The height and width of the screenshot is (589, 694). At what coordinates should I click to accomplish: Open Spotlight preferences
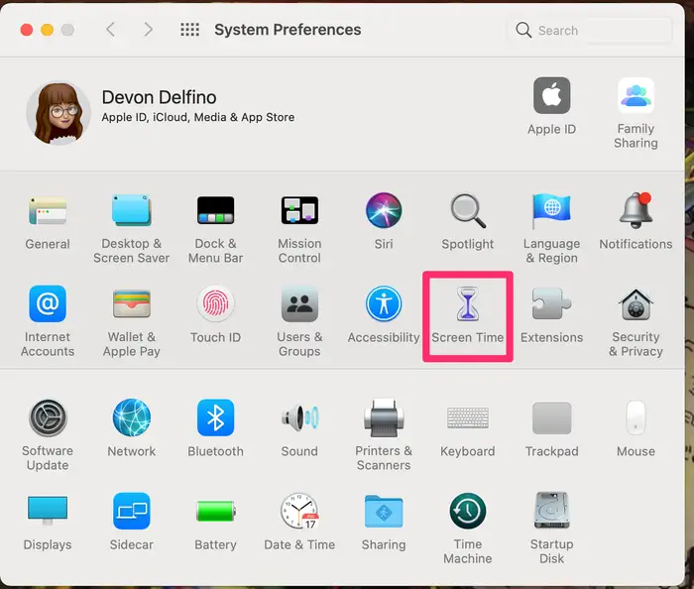coord(468,210)
